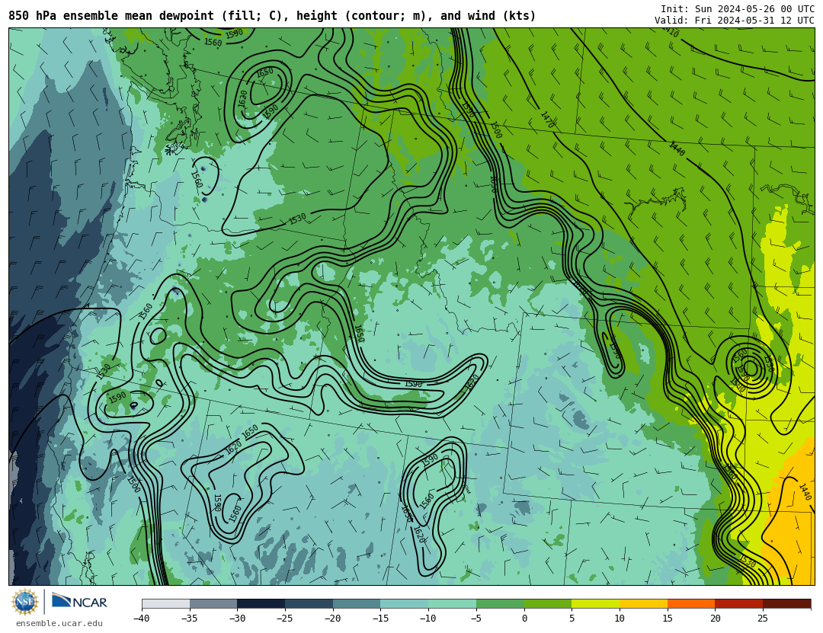Click the NSF logo
Screen dimensions: 823x633
pos(25,602)
